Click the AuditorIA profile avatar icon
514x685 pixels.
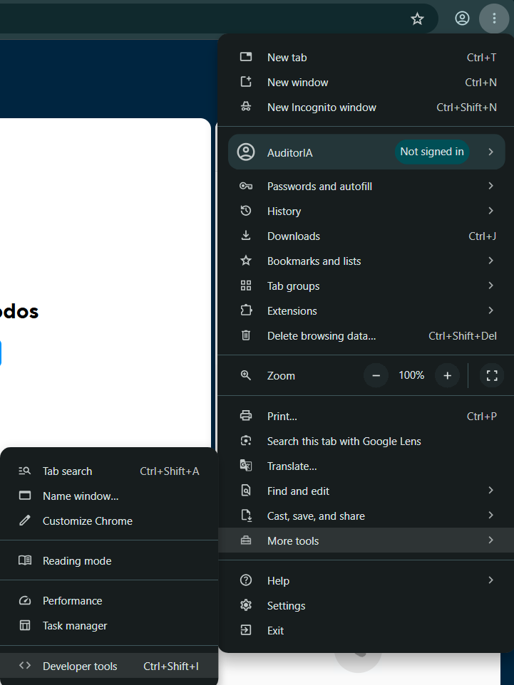246,152
